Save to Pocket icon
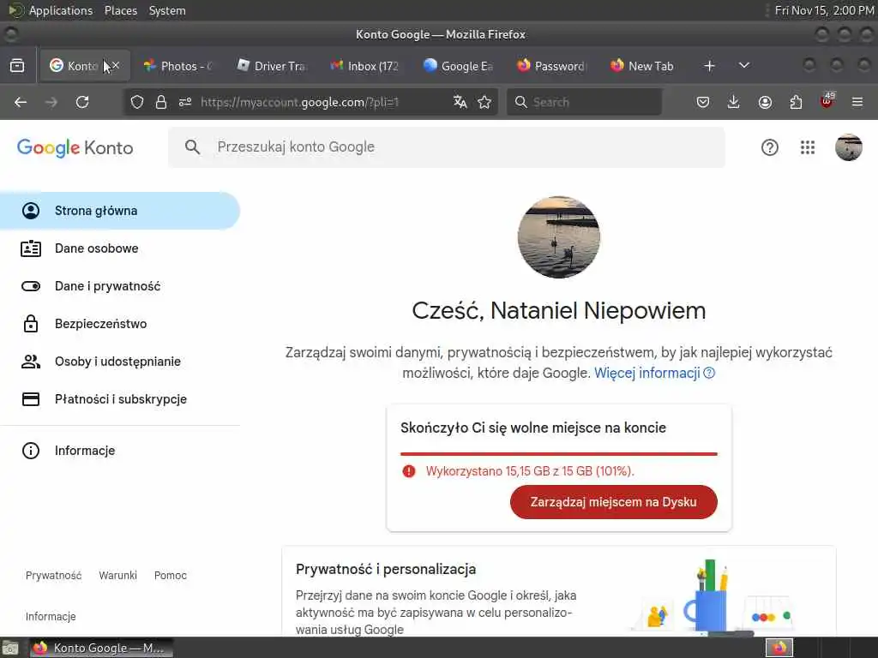This screenshot has height=658, width=878. click(703, 102)
